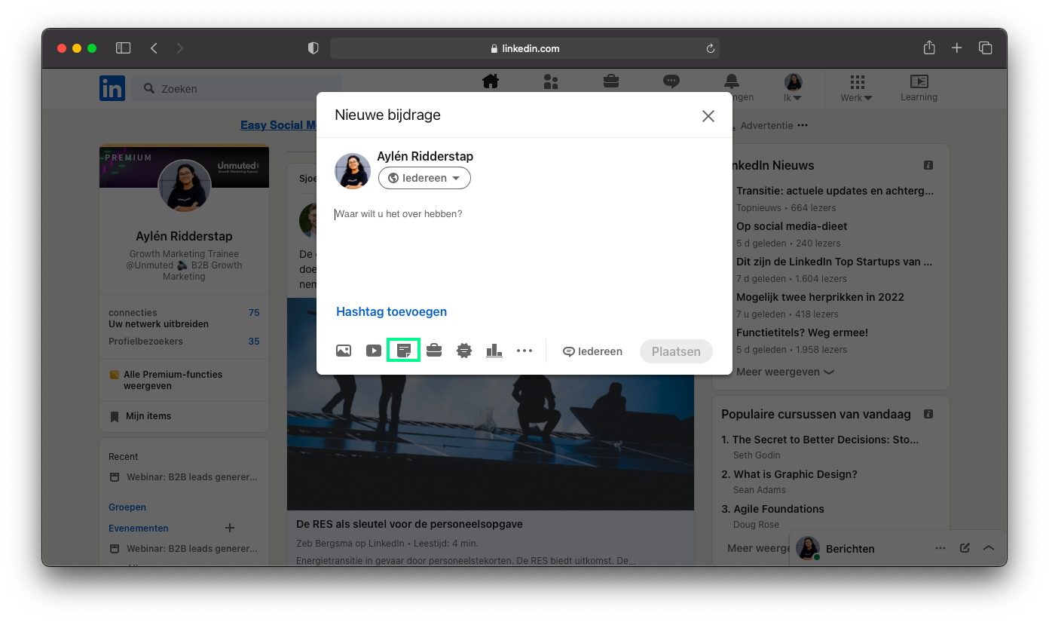Open the notifications bell icon
1049x622 pixels.
point(732,81)
